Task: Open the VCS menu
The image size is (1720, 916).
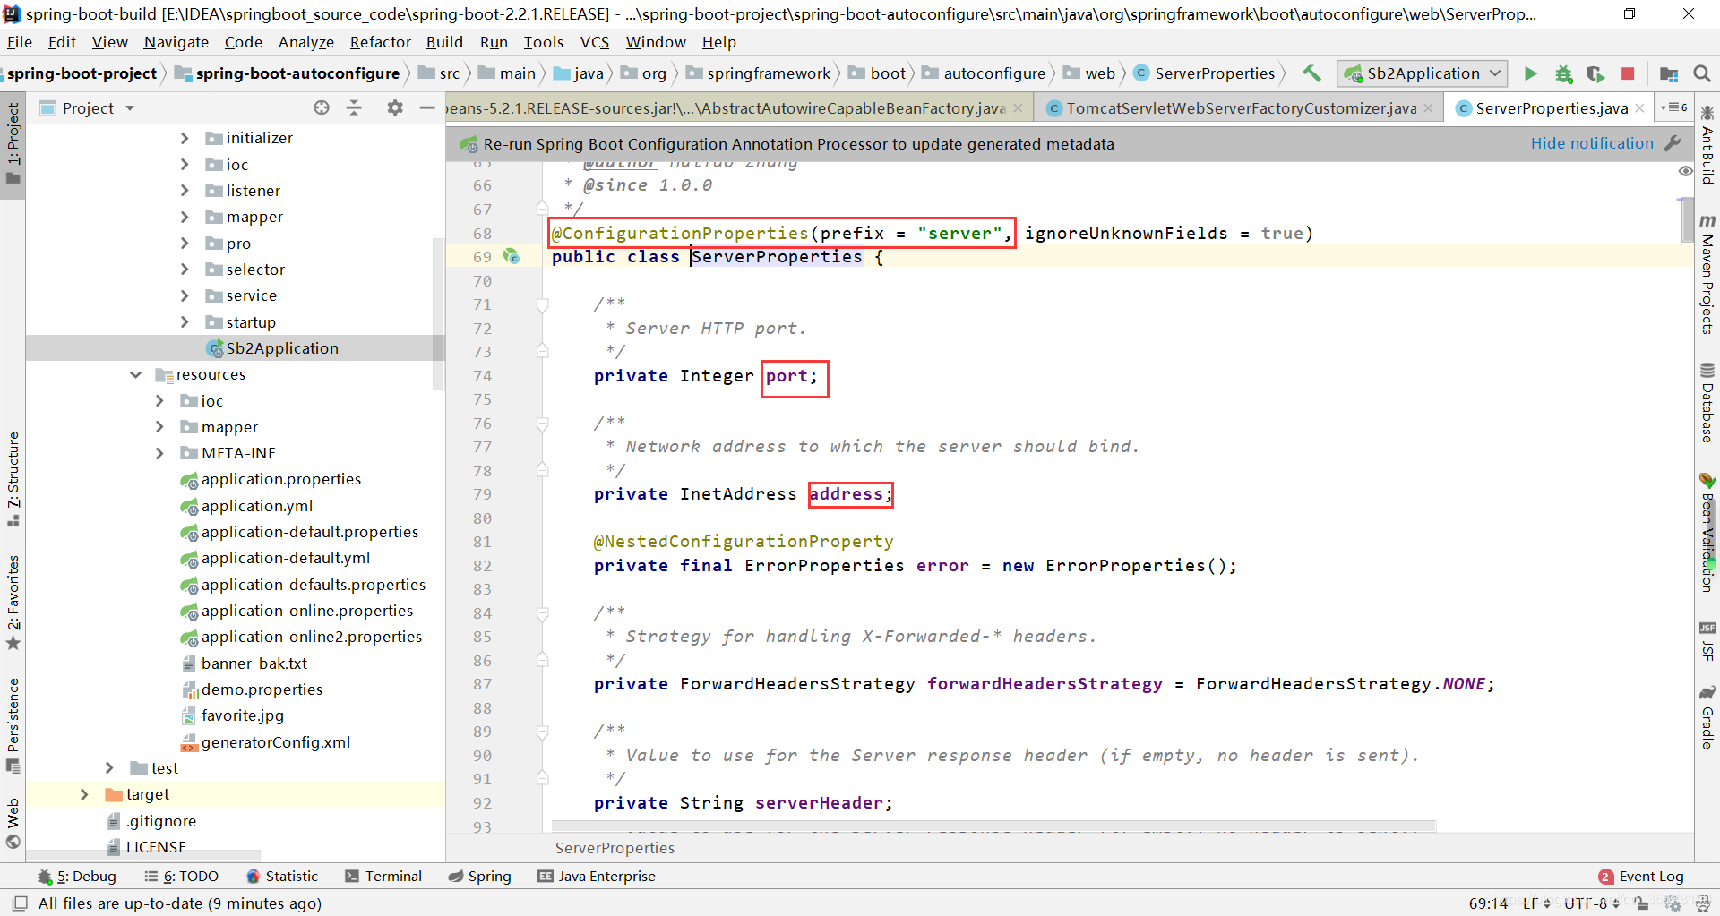Action: (595, 42)
